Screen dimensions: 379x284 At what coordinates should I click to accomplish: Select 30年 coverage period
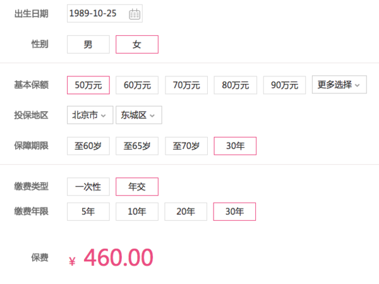pos(235,146)
